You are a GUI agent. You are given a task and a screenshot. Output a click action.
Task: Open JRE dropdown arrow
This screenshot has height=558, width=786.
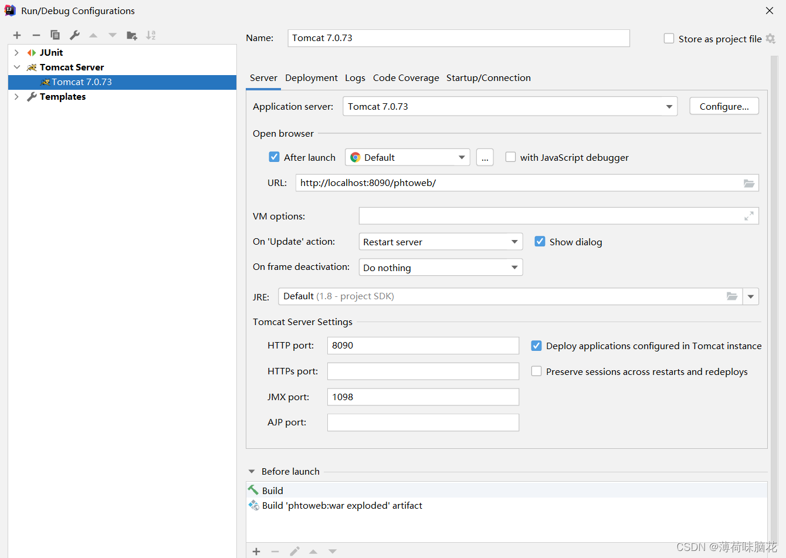(751, 296)
